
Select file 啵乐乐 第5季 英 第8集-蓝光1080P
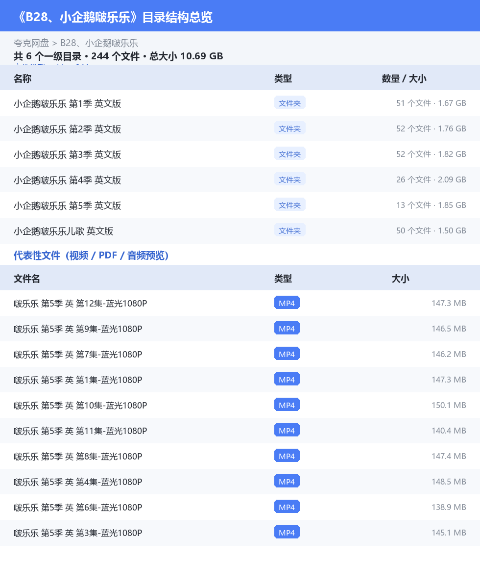click(x=78, y=457)
